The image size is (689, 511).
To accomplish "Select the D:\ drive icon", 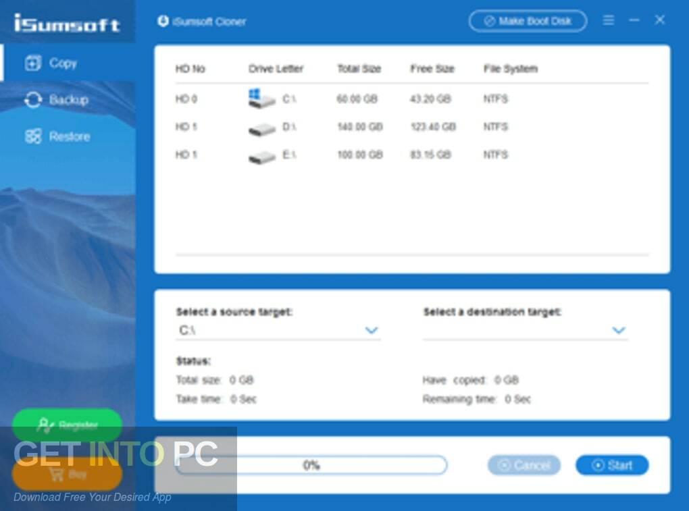I will [x=262, y=130].
